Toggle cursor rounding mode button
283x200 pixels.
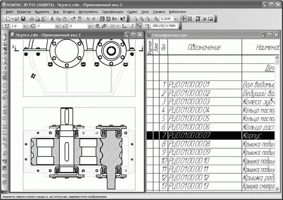coord(139,26)
